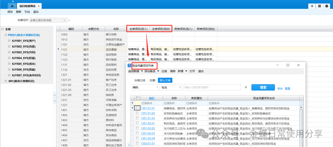Image resolution: width=333 pixels, height=147 pixels.
Task: Open the grid layout icon at top right
Action: click(x=319, y=6)
